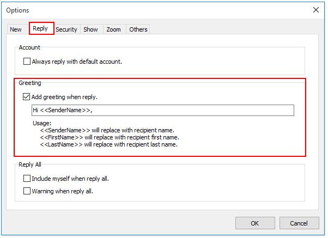Switch to the Others tab
Screen dimensions: 328x238
[138, 29]
